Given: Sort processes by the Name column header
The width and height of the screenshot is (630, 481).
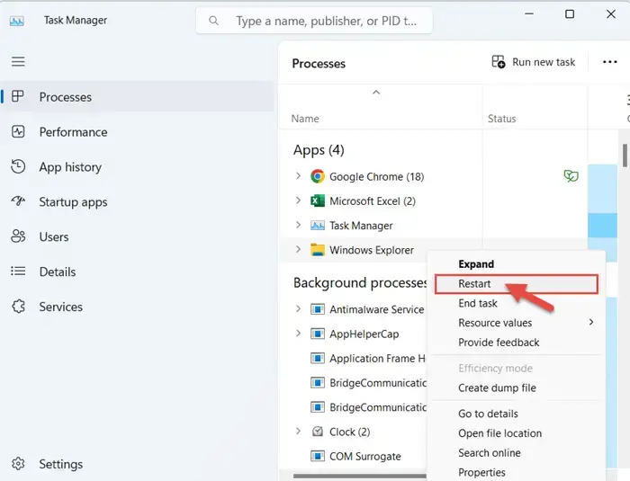Looking at the screenshot, I should tap(305, 119).
